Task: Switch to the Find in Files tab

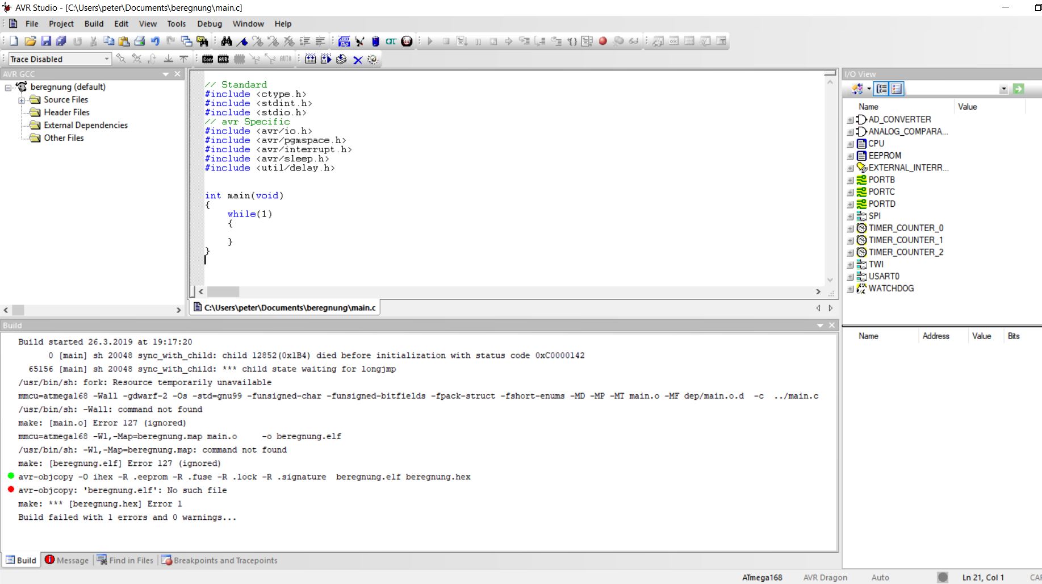Action: (x=125, y=560)
